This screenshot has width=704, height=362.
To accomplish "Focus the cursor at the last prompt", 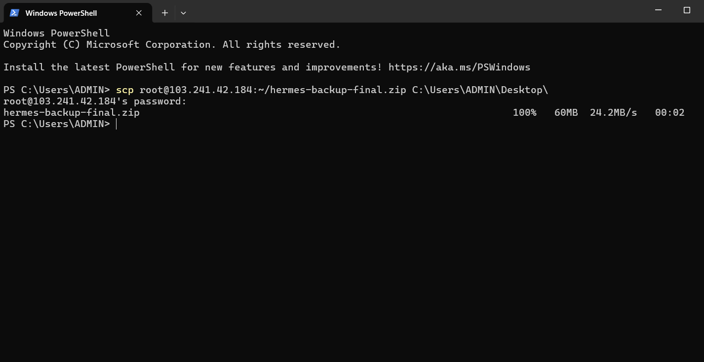I will click(x=117, y=124).
